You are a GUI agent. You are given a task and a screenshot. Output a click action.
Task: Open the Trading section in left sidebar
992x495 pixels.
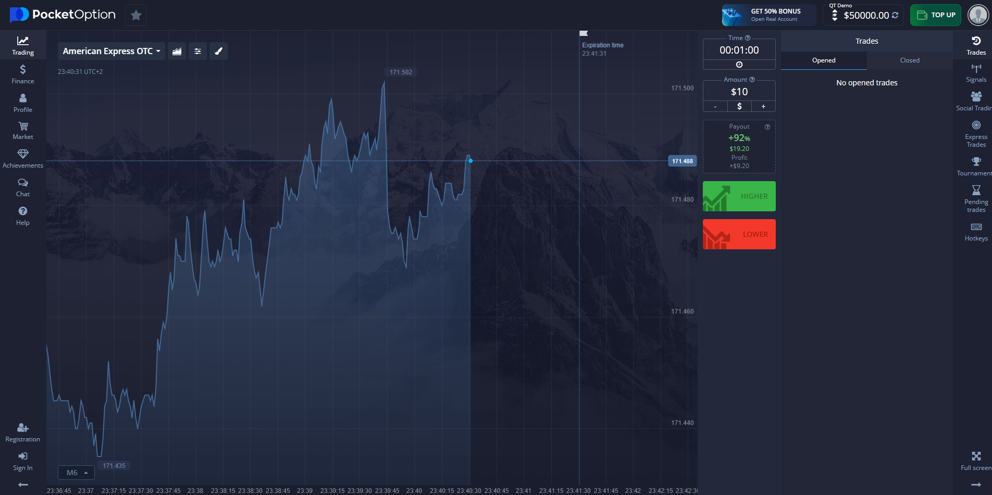pyautogui.click(x=23, y=46)
